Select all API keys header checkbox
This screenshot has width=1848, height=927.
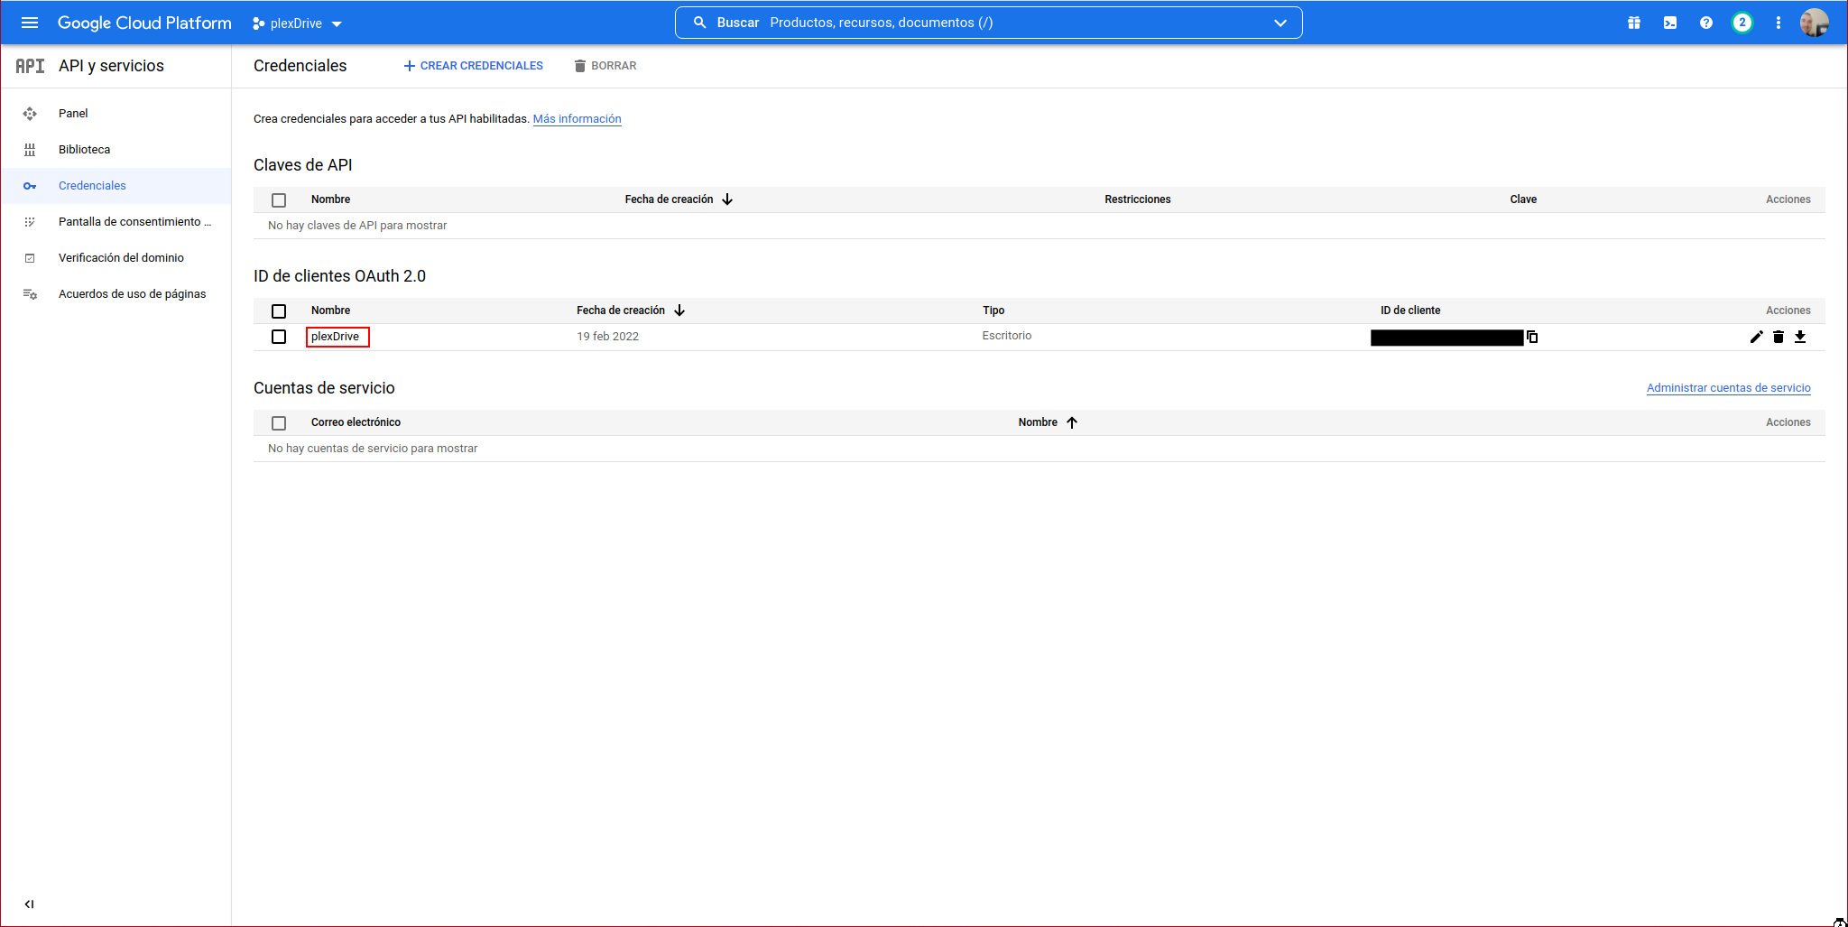279,200
